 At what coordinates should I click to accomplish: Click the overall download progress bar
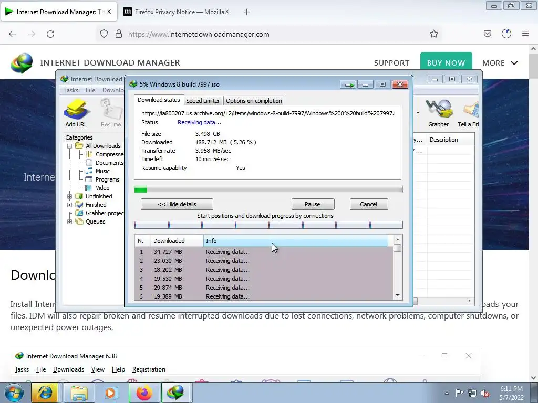point(268,189)
